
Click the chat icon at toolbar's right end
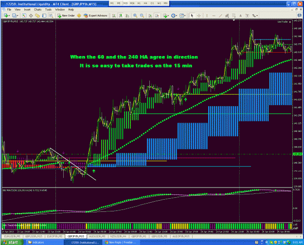pos(300,15)
